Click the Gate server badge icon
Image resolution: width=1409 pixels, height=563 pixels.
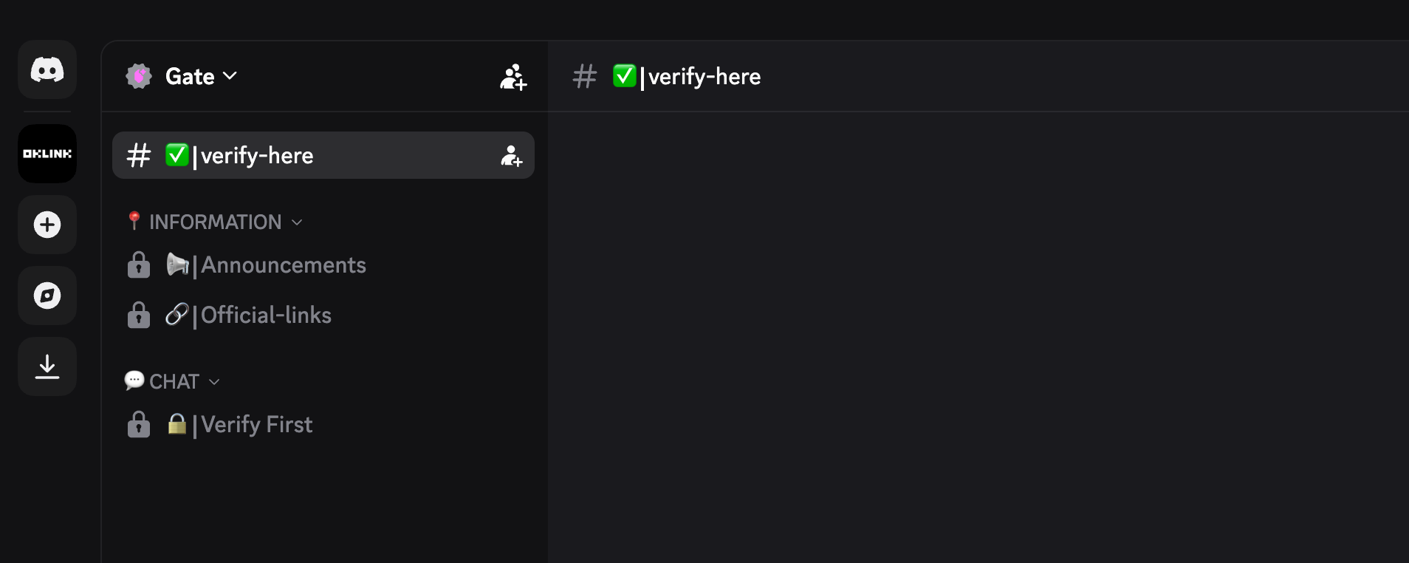tap(139, 76)
